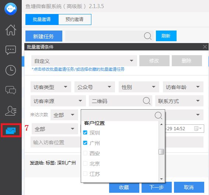Click the location list scrollbar thumb

click(161, 152)
